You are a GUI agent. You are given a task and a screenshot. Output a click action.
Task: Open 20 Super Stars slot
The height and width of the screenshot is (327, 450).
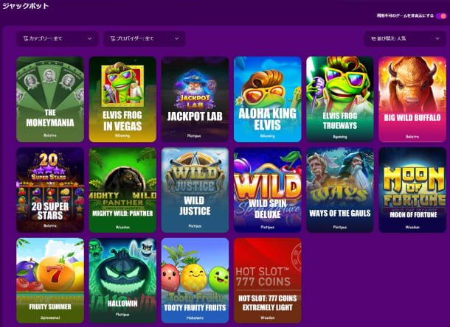pyautogui.click(x=50, y=190)
